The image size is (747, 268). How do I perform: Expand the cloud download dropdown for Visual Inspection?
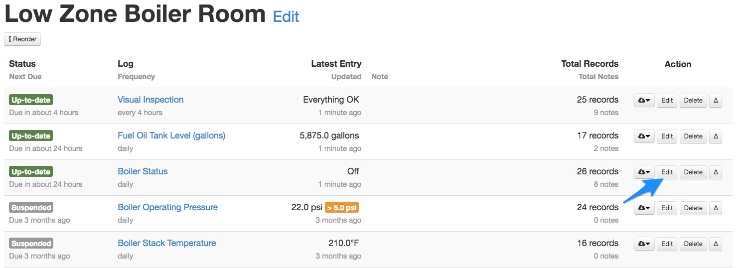click(x=644, y=101)
